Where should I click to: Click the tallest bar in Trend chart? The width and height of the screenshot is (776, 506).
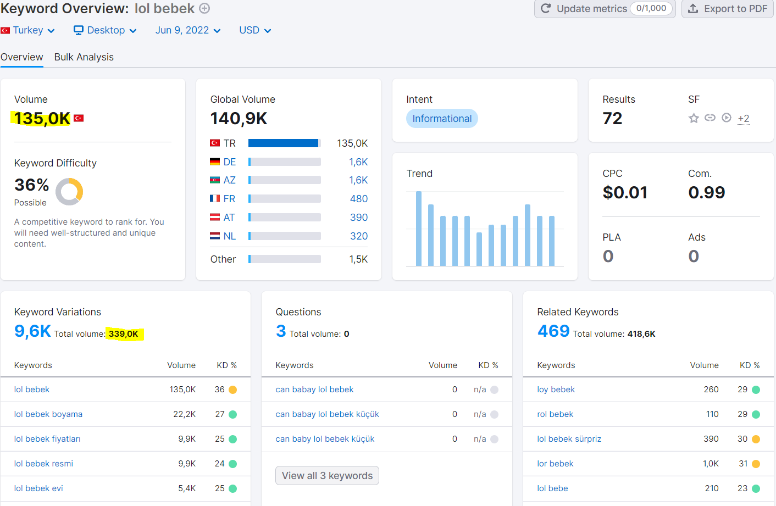point(419,229)
